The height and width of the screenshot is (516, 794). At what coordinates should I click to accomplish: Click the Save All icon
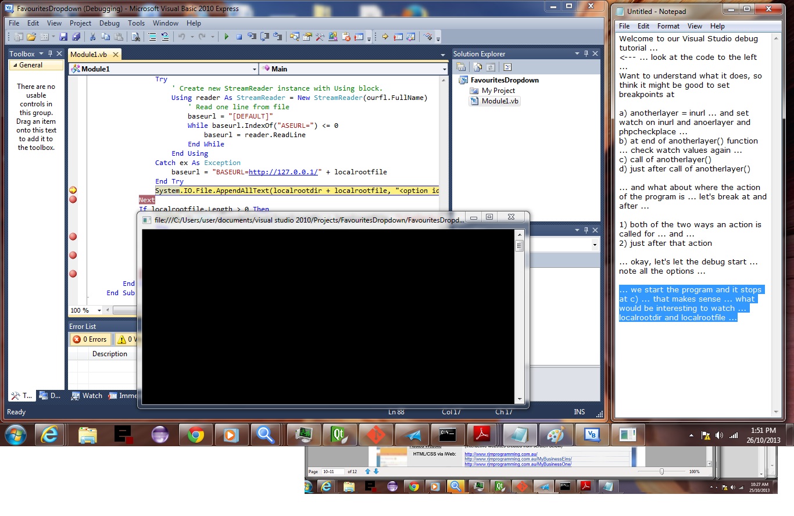tap(76, 37)
